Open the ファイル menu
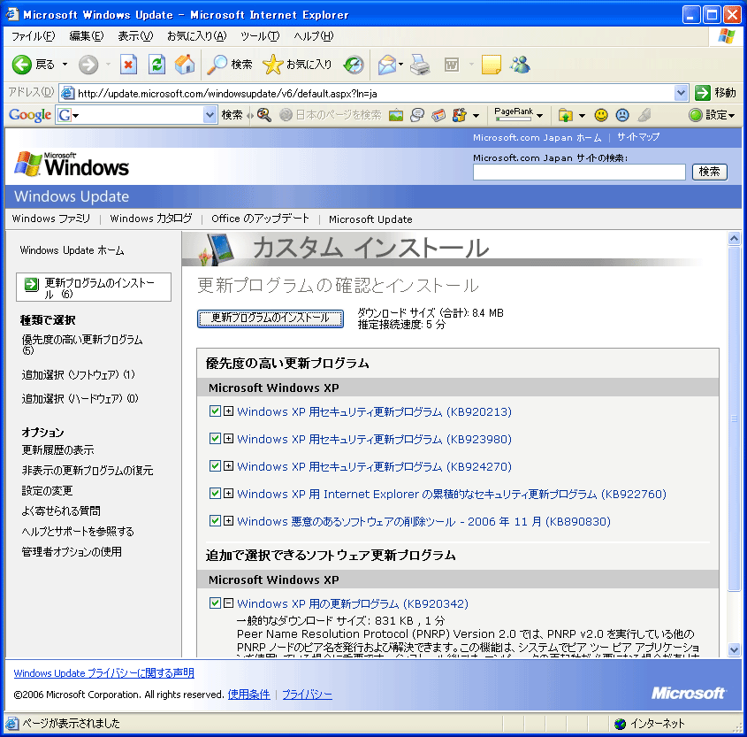747x737 pixels. pyautogui.click(x=33, y=36)
